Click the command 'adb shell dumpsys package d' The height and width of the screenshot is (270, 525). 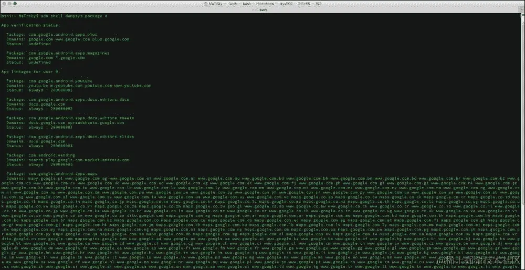(73, 16)
